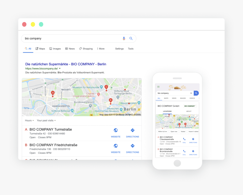Click 'Friedrichstraße 136 · 030 683209110' address text
Image resolution: width=243 pixels, height=195 pixels.
click(50, 149)
